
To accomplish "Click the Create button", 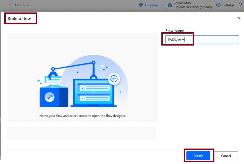I will point(198,156).
